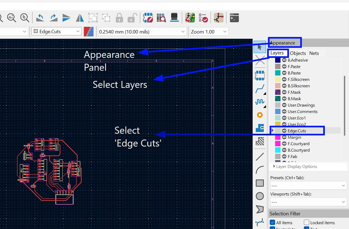Open the scripting console
This screenshot has height=229, width=349.
point(234,18)
